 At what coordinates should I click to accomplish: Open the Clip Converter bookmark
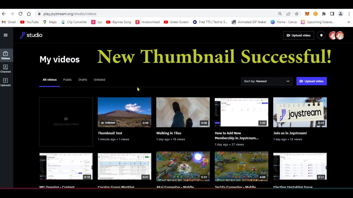coord(74,22)
